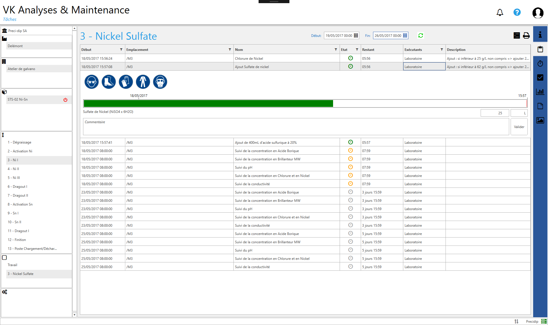Click the refresh arrows icon
Screen dimensions: 548x325
click(x=420, y=35)
